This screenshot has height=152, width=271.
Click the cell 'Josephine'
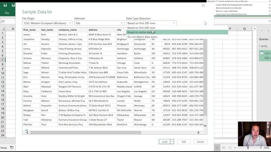tap(29, 39)
